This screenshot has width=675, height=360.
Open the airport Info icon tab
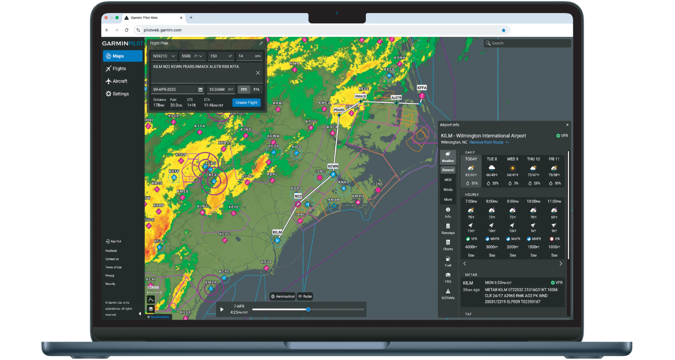(x=448, y=212)
